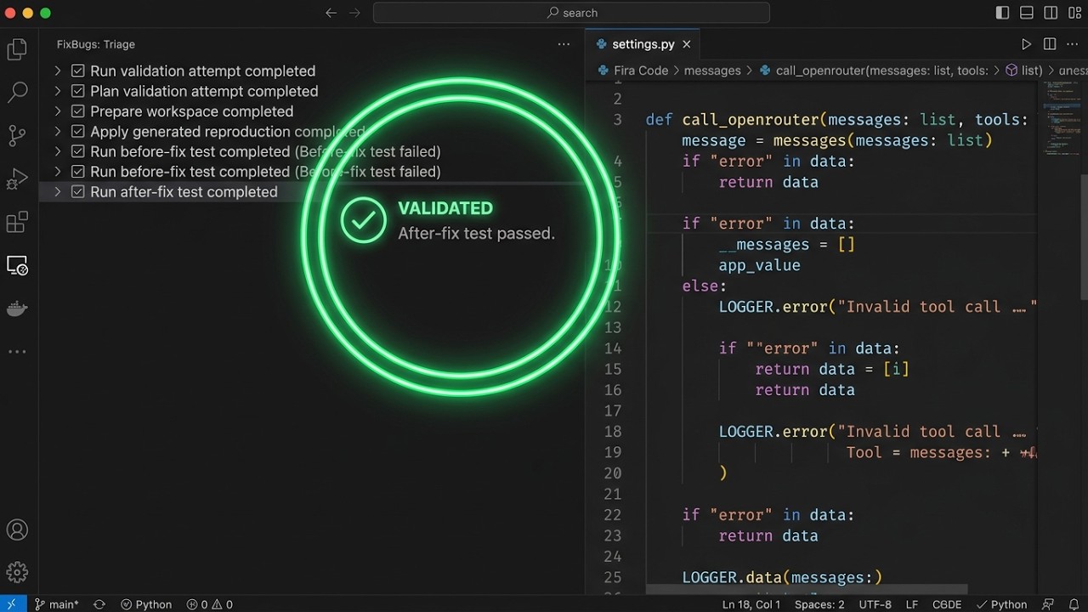
Task: Expand the Prepare workspace completed row
Action: (x=58, y=111)
